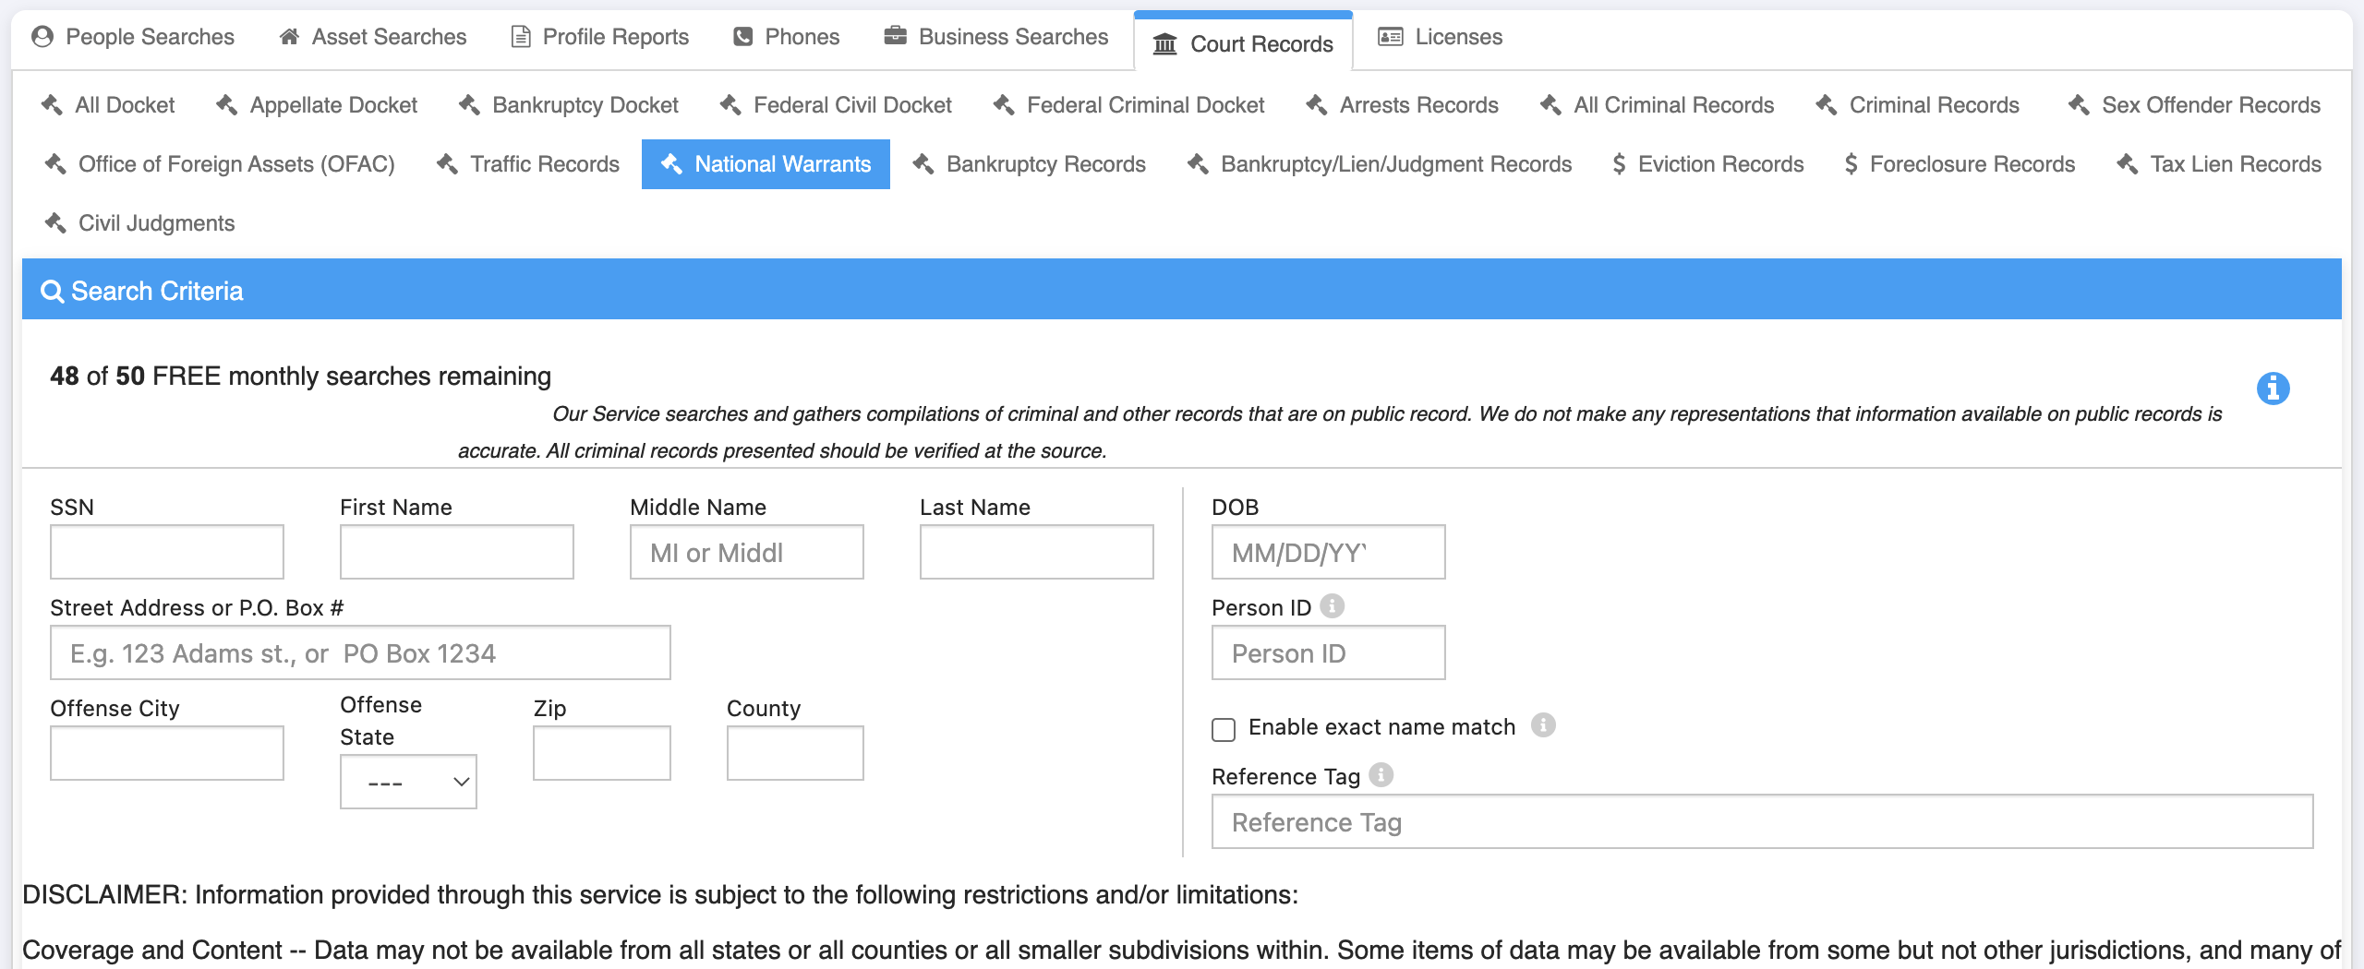Image resolution: width=2364 pixels, height=969 pixels.
Task: Enable exact name match checkbox
Action: pos(1224,729)
